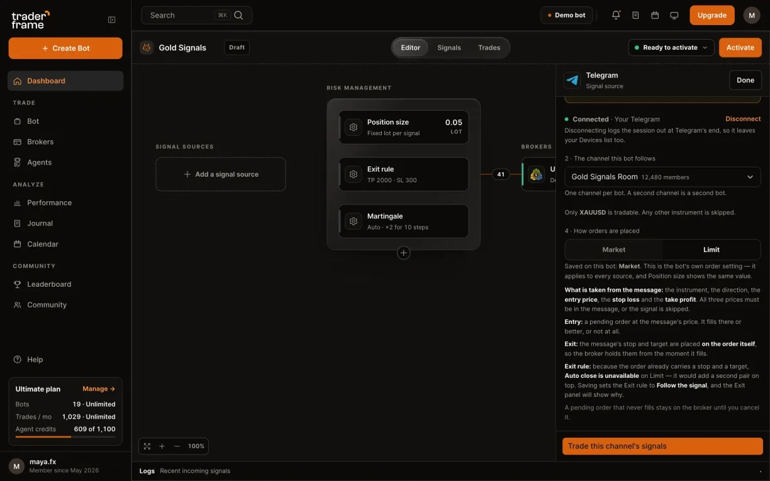Click the Create Bot button

click(x=65, y=48)
